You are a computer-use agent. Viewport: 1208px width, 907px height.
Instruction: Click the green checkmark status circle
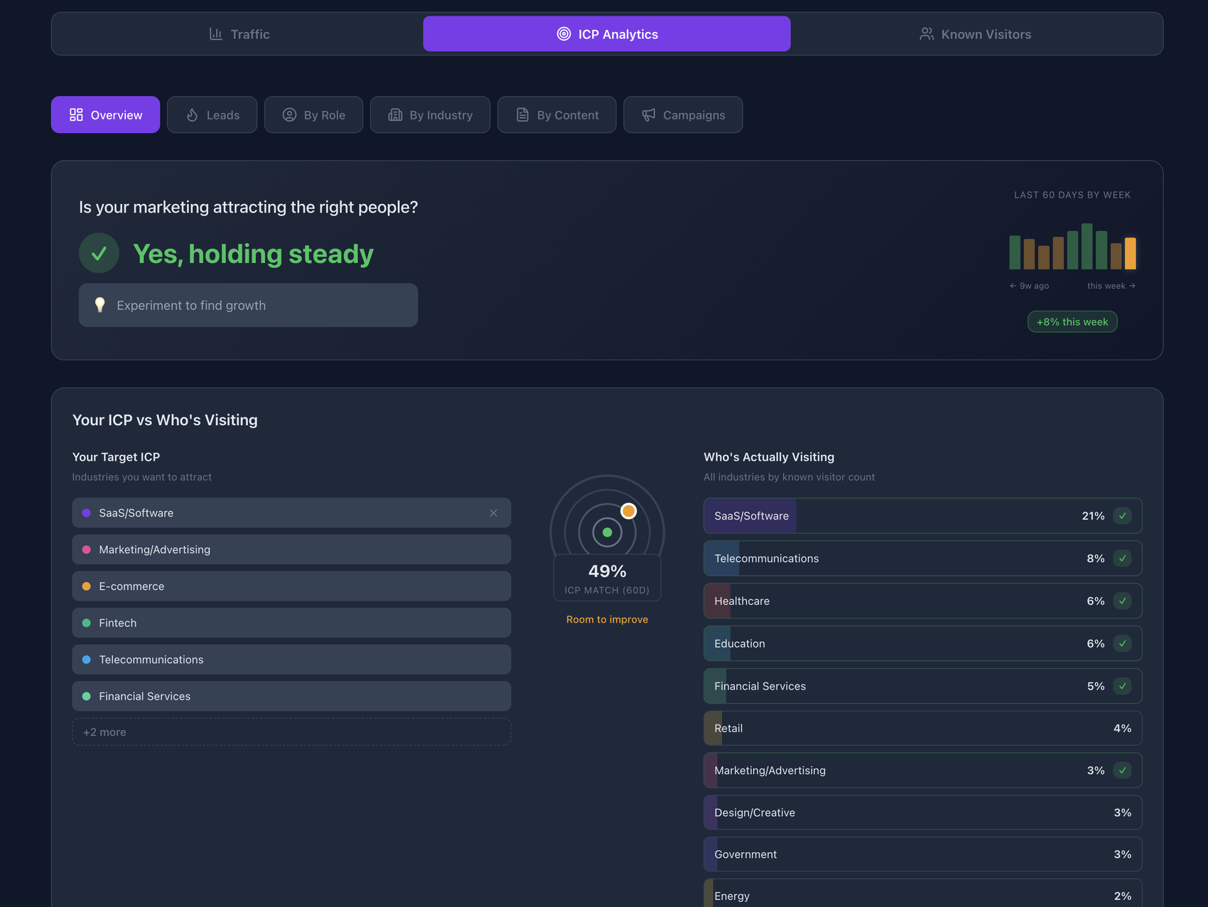pos(99,253)
